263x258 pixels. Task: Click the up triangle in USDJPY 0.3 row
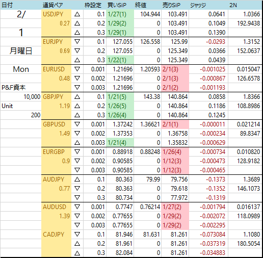coord(77,33)
